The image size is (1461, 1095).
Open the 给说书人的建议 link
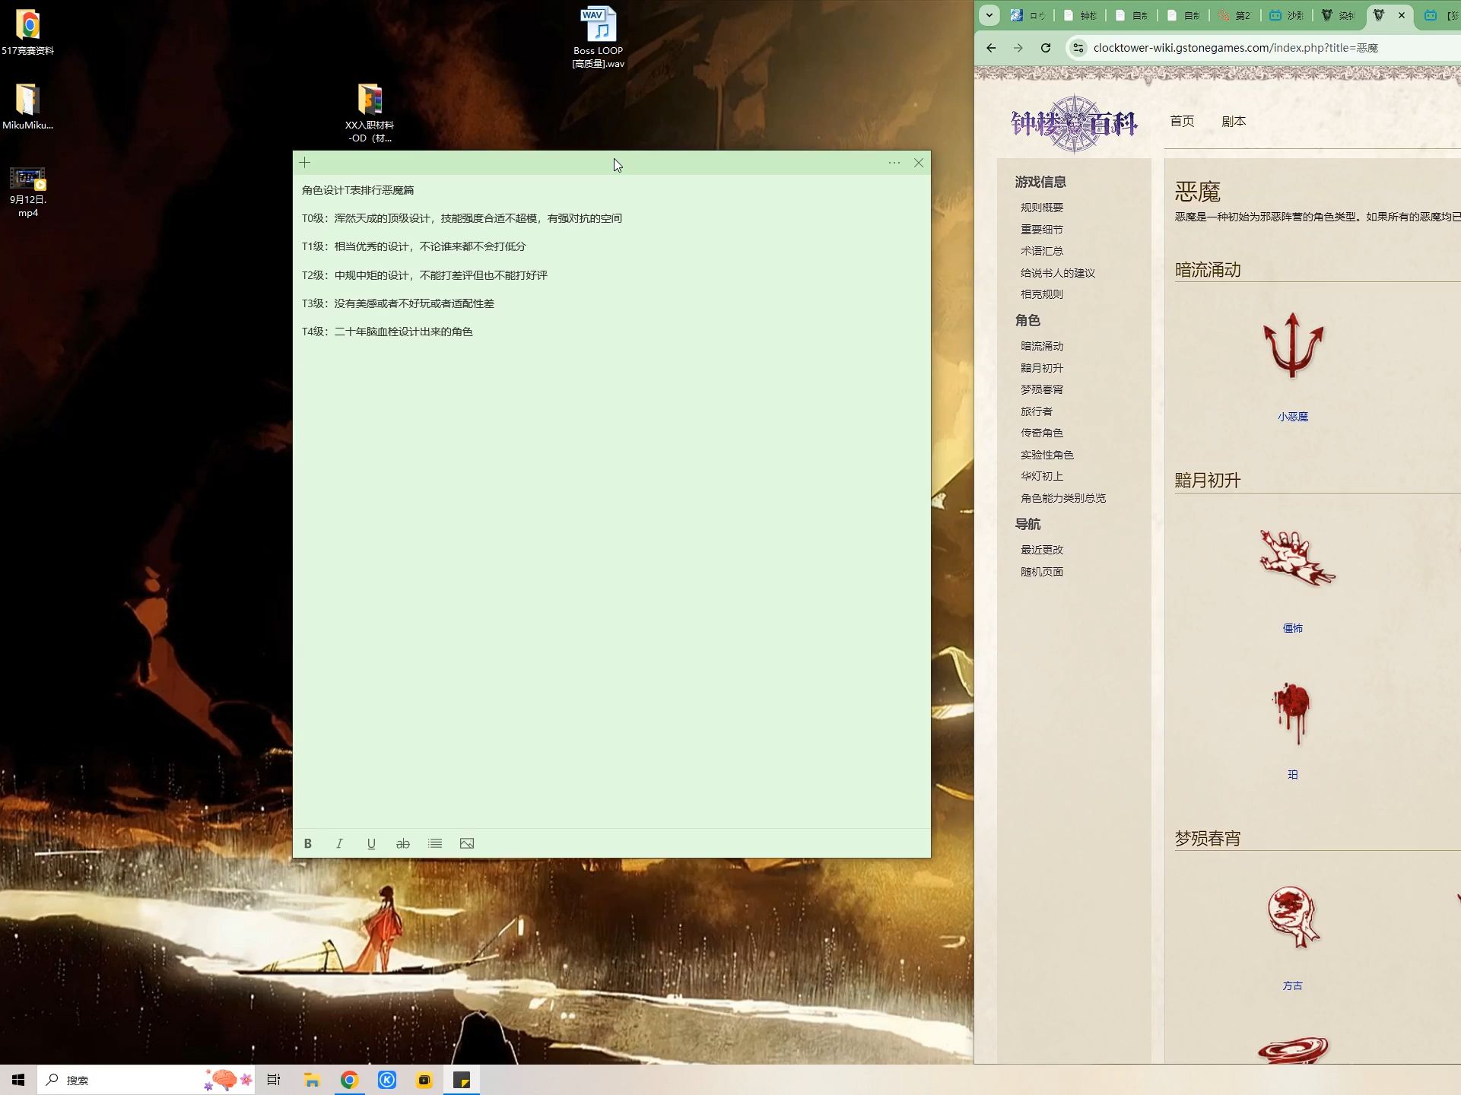click(x=1058, y=273)
